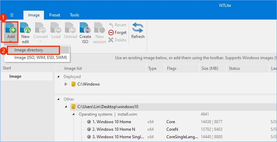Click the Start sidebar heading
The image size is (277, 142).
click(7, 68)
